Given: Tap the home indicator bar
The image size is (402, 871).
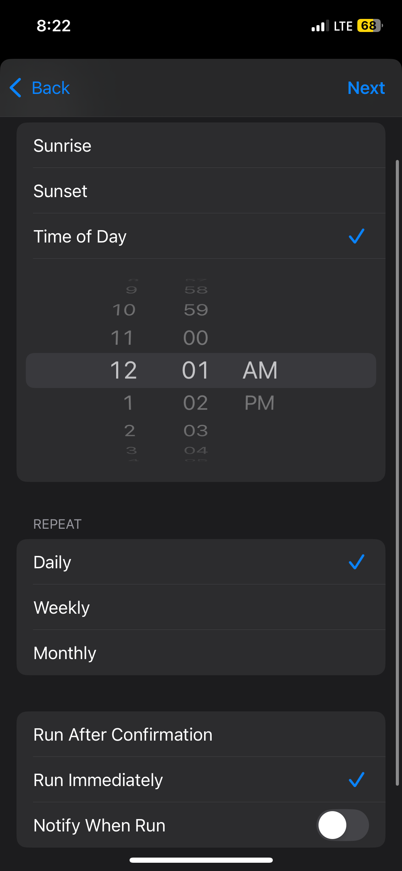Looking at the screenshot, I should click(201, 860).
